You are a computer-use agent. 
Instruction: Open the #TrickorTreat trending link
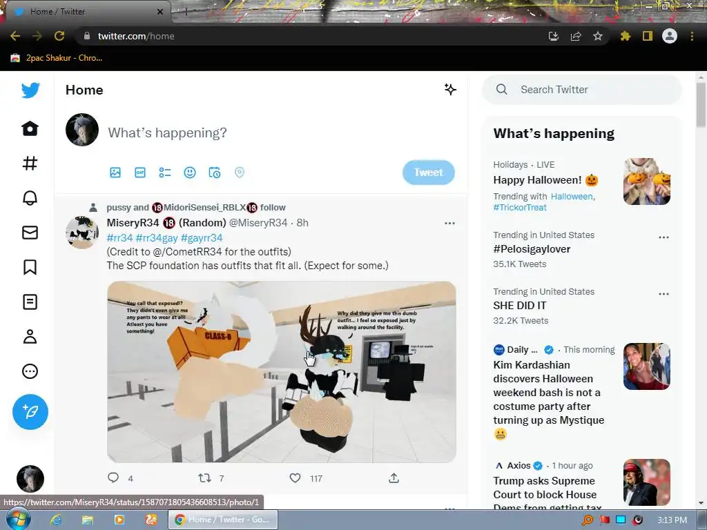tap(520, 207)
